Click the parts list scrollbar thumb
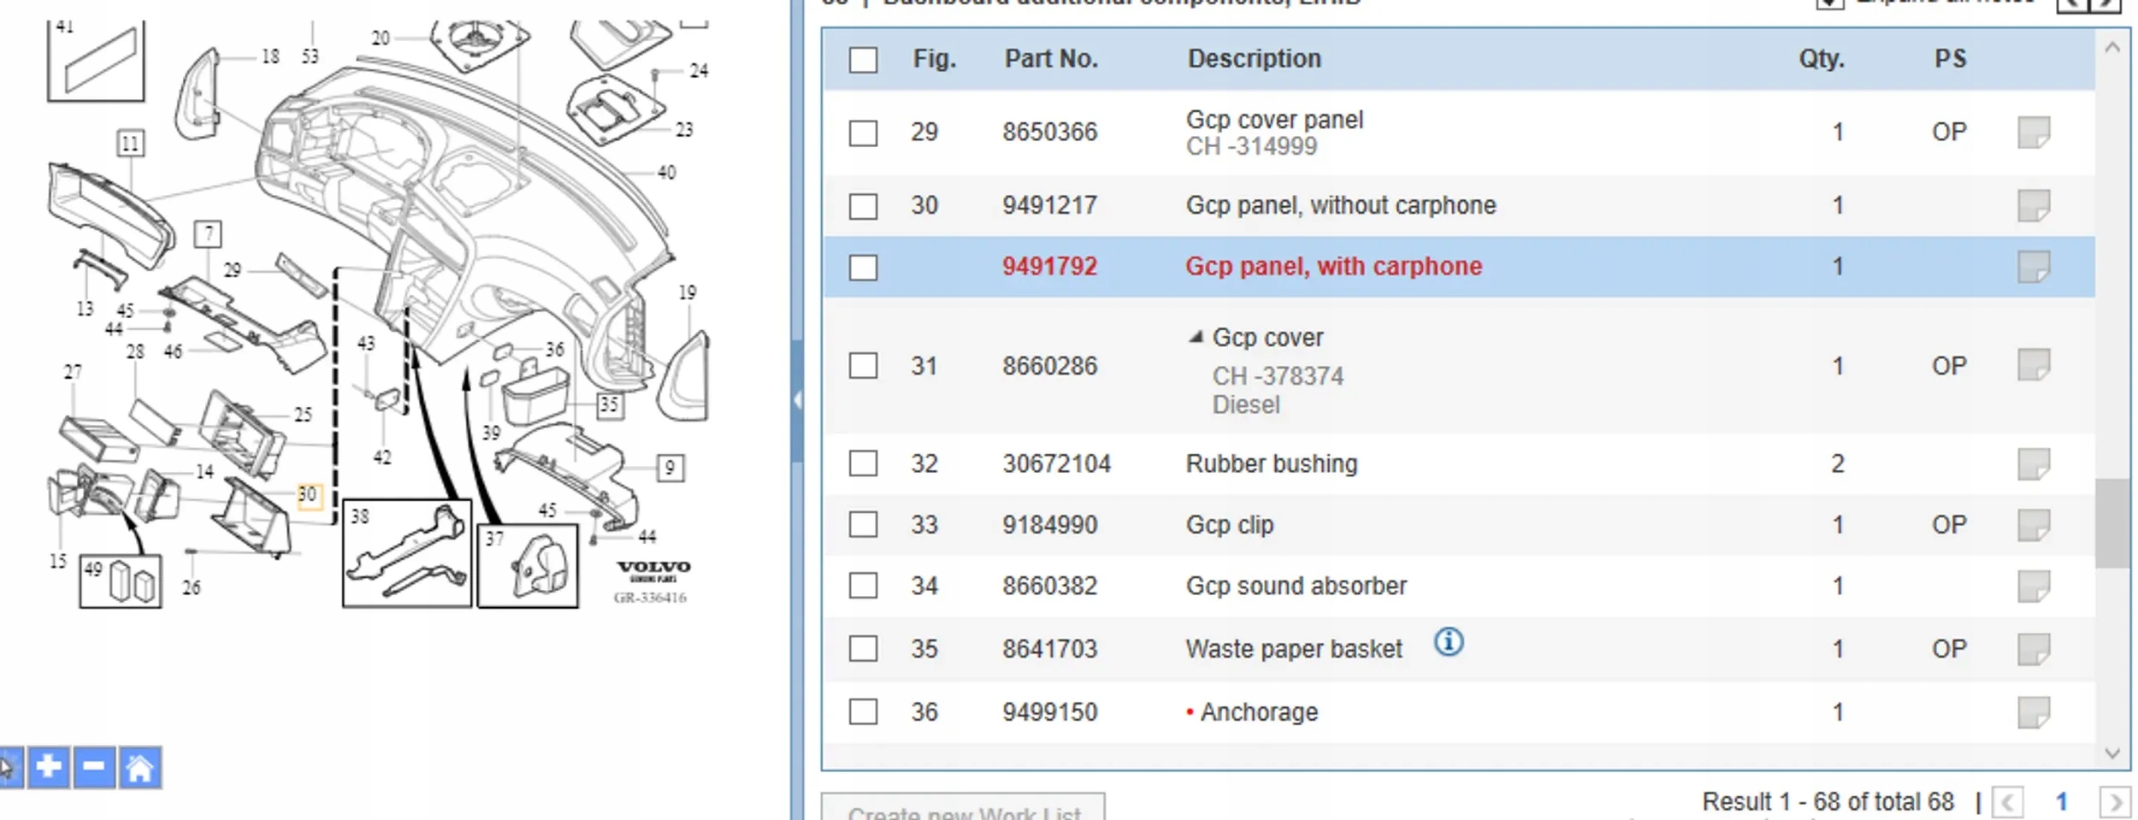The width and height of the screenshot is (2138, 820). click(x=2112, y=523)
